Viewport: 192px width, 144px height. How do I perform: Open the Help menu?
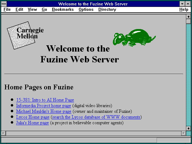click(184, 9)
